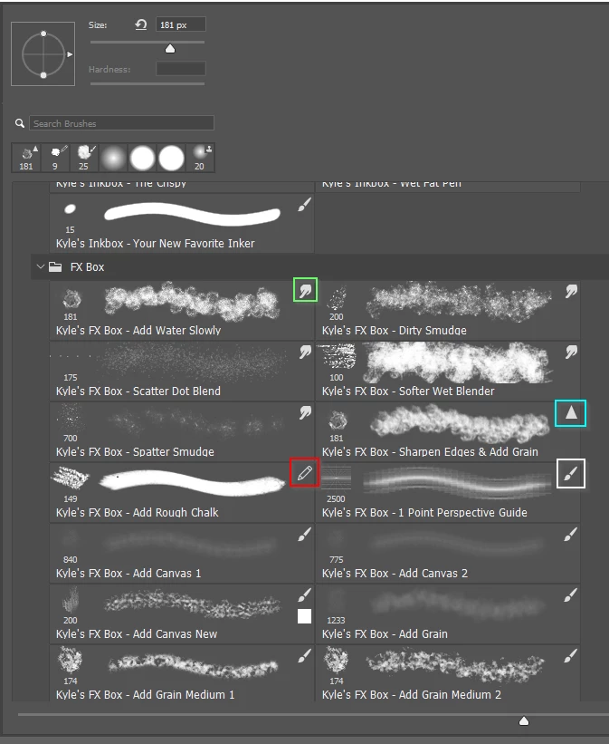
Task: Select Kyle's FX Box Add Canvas 2
Action: pyautogui.click(x=448, y=553)
